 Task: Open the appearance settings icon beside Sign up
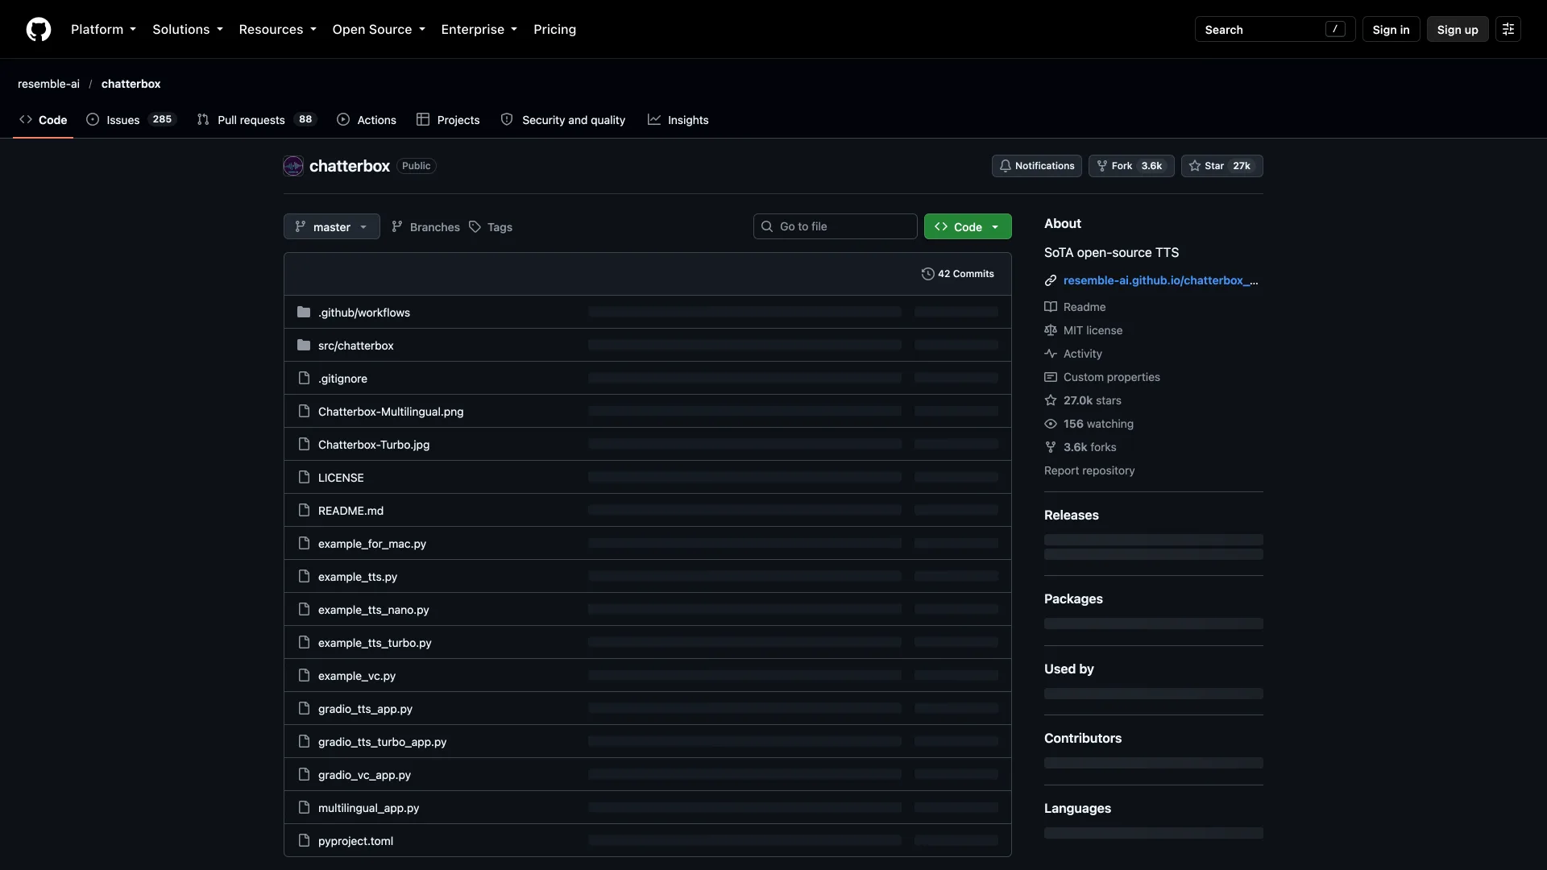[1508, 30]
